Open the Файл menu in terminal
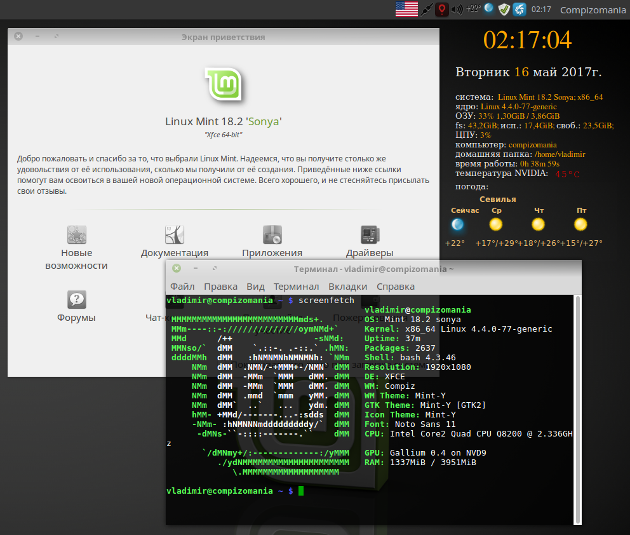630x535 pixels. (182, 287)
